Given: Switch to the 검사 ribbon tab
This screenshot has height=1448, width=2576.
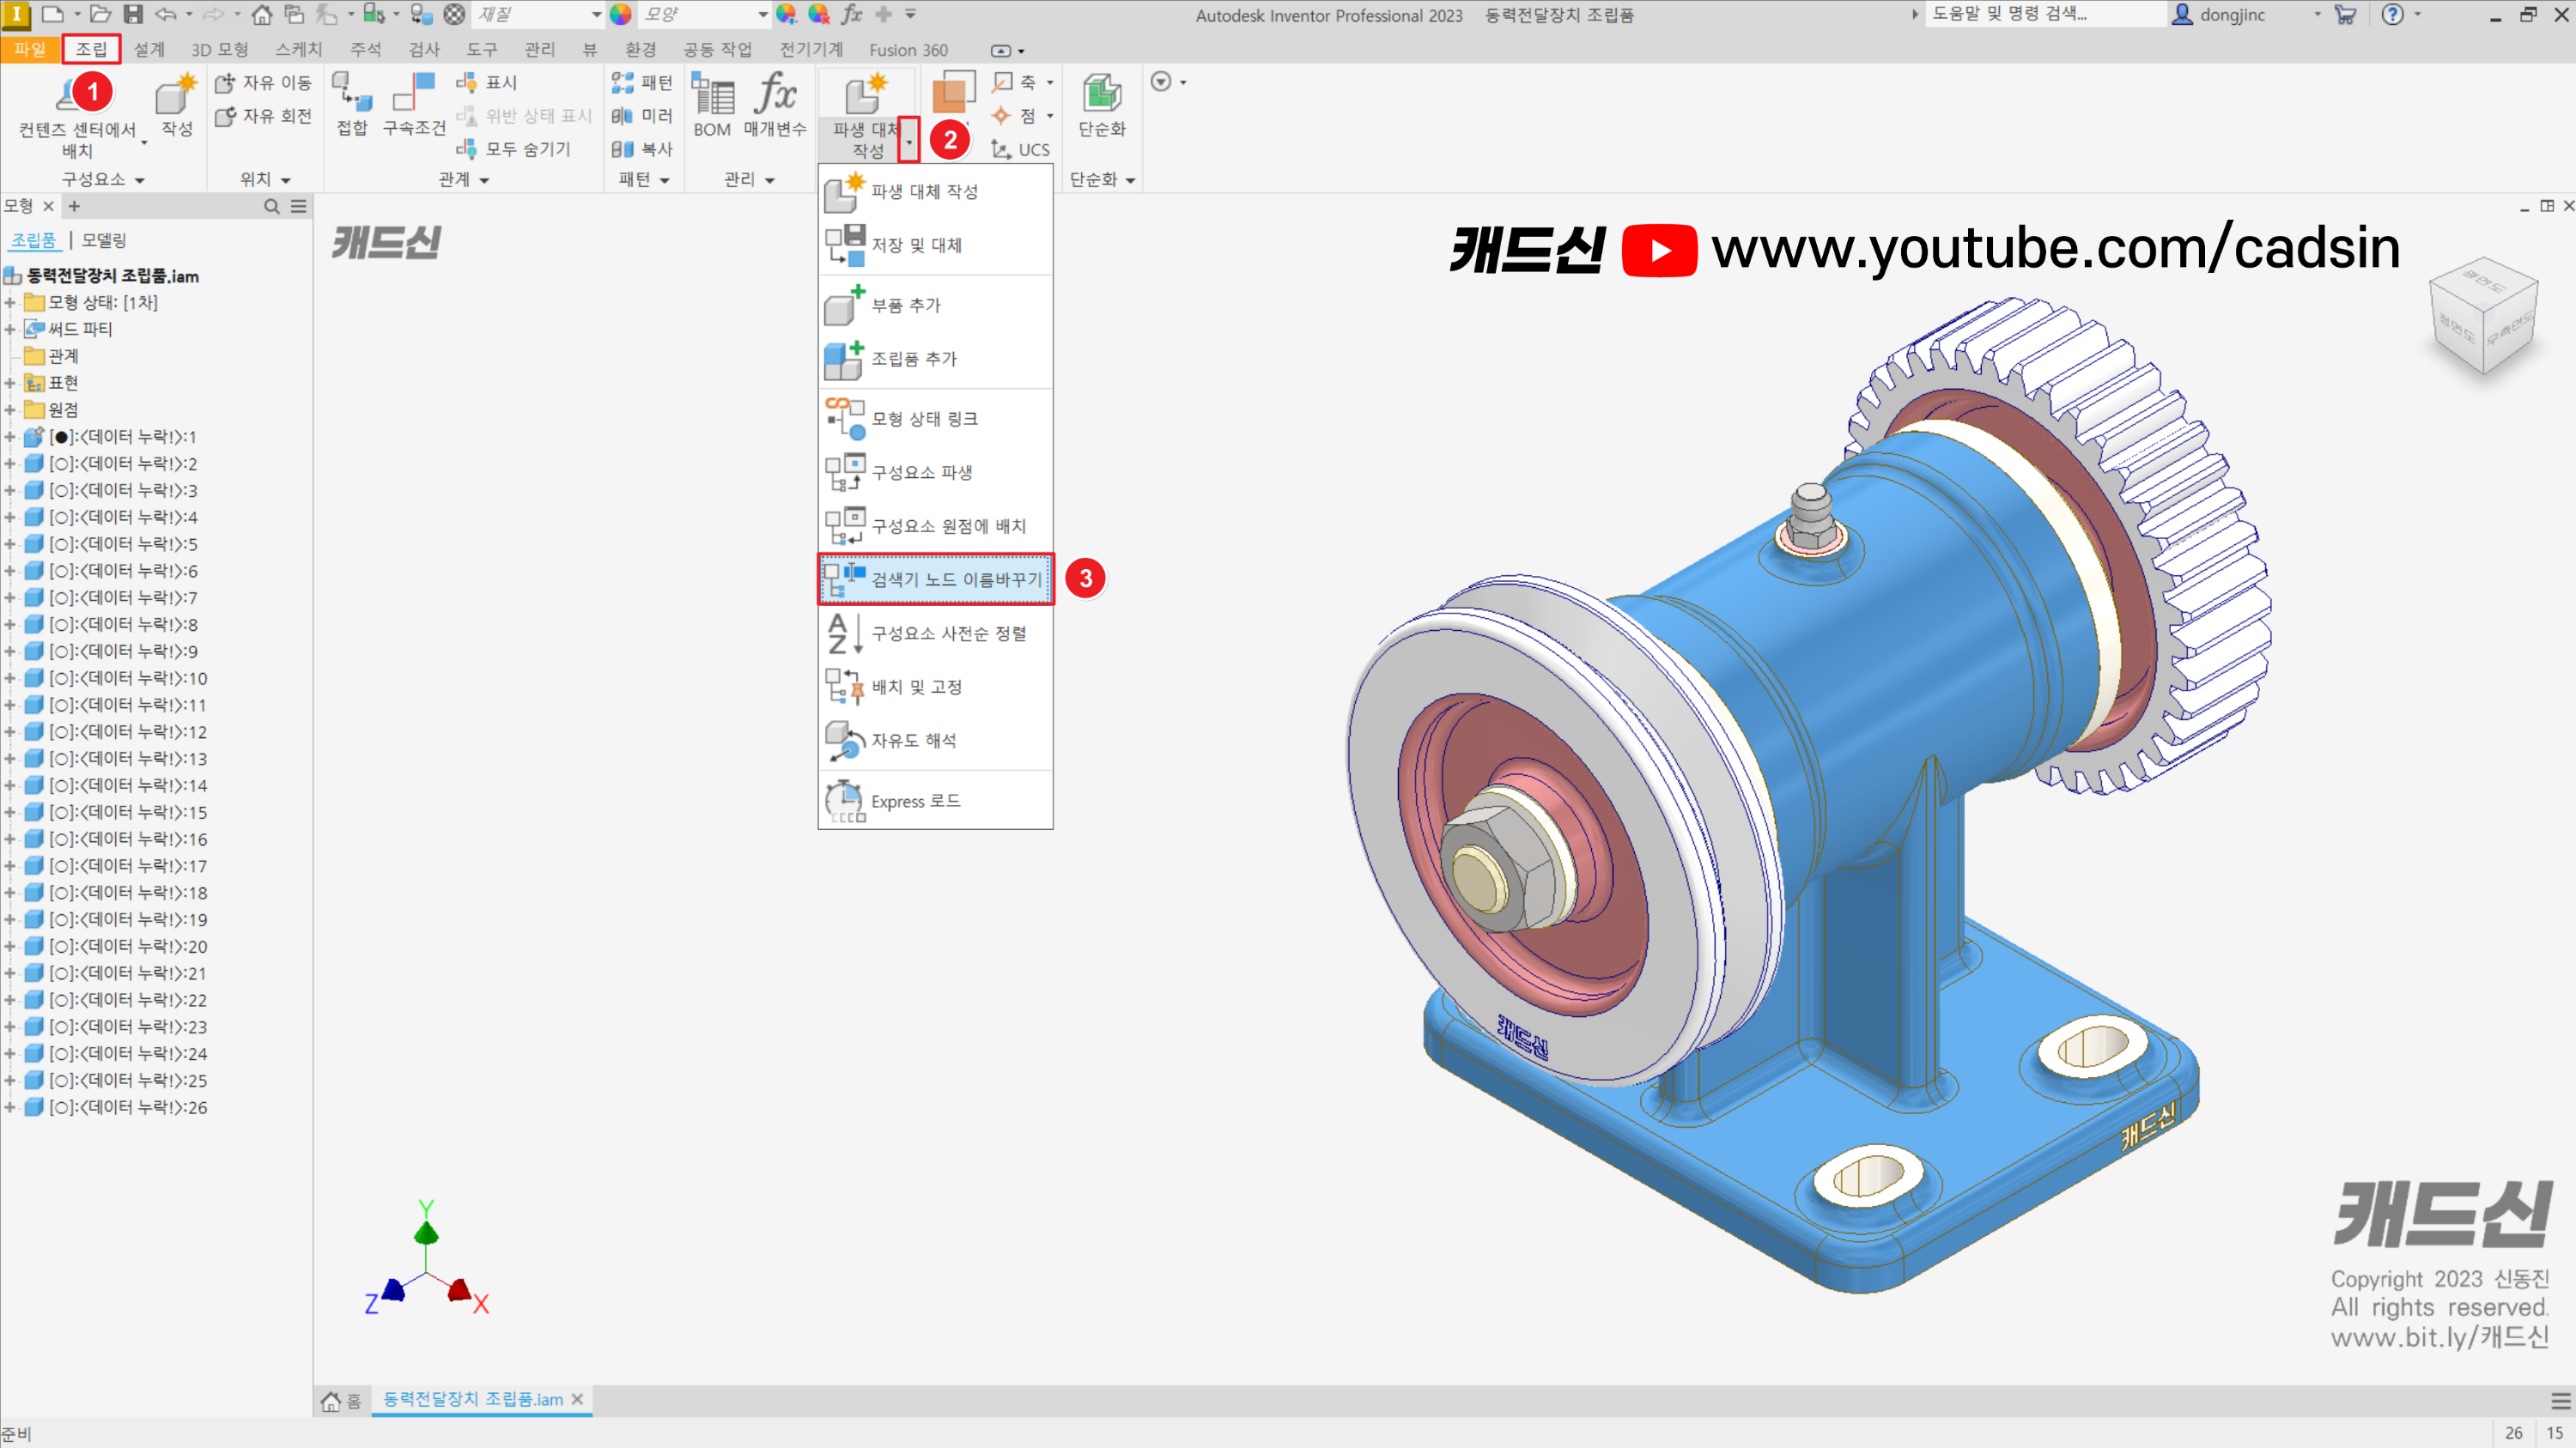Looking at the screenshot, I should (x=424, y=49).
